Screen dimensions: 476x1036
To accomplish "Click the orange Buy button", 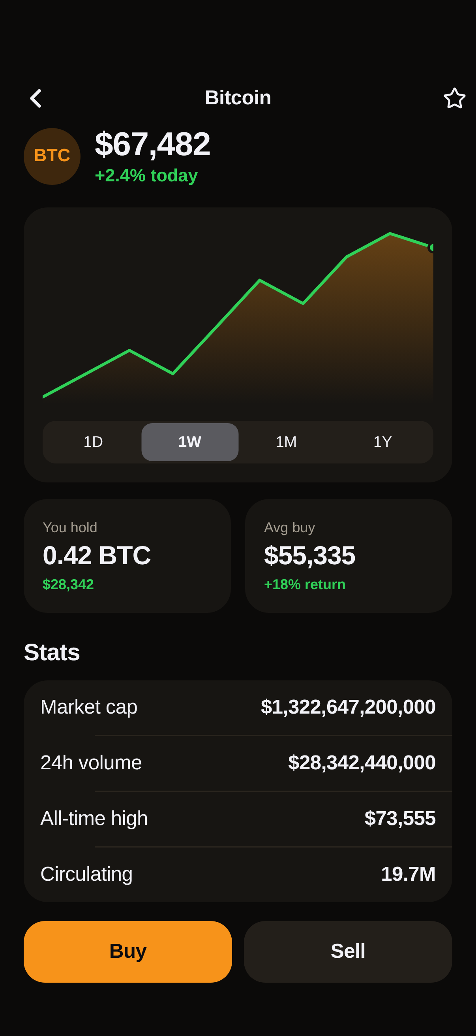I will coord(128,951).
